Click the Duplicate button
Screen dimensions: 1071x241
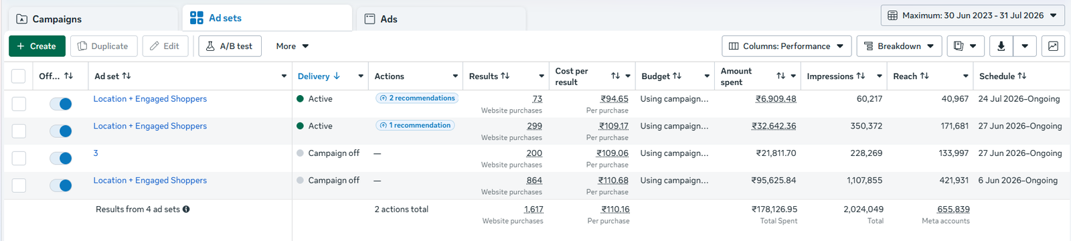coord(104,46)
